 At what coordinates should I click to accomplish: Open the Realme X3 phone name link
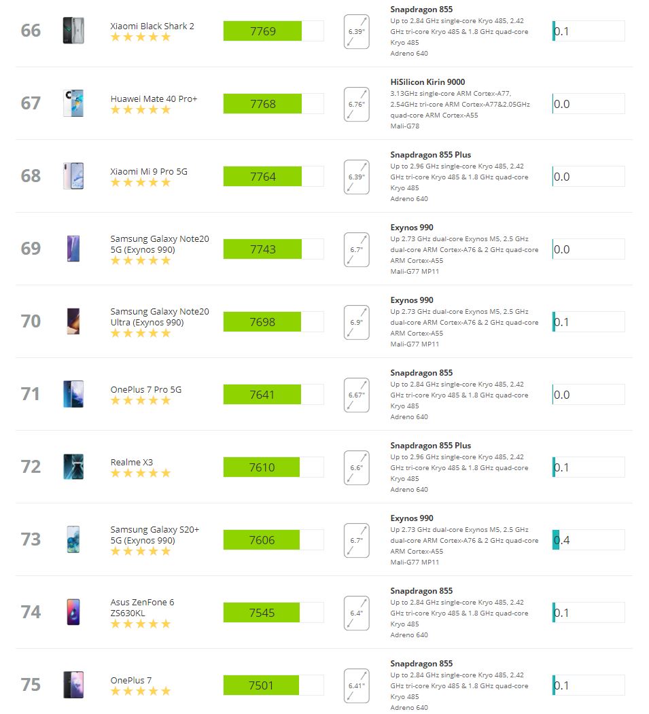(x=132, y=462)
